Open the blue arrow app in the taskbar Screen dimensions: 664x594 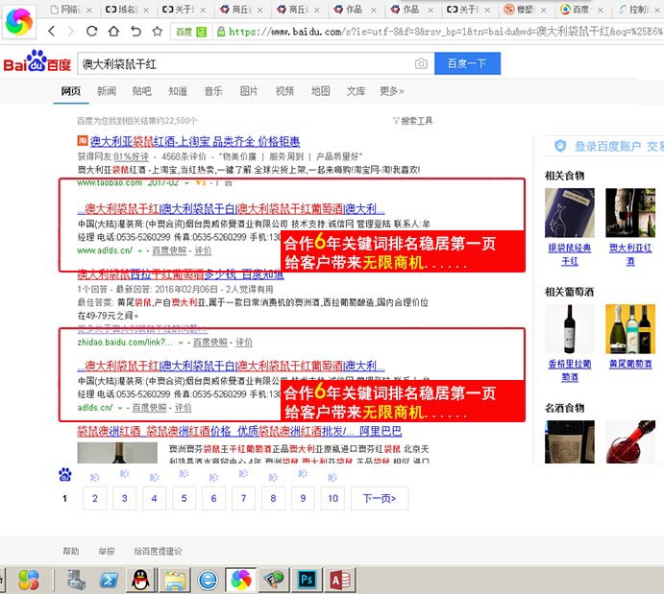tap(109, 580)
